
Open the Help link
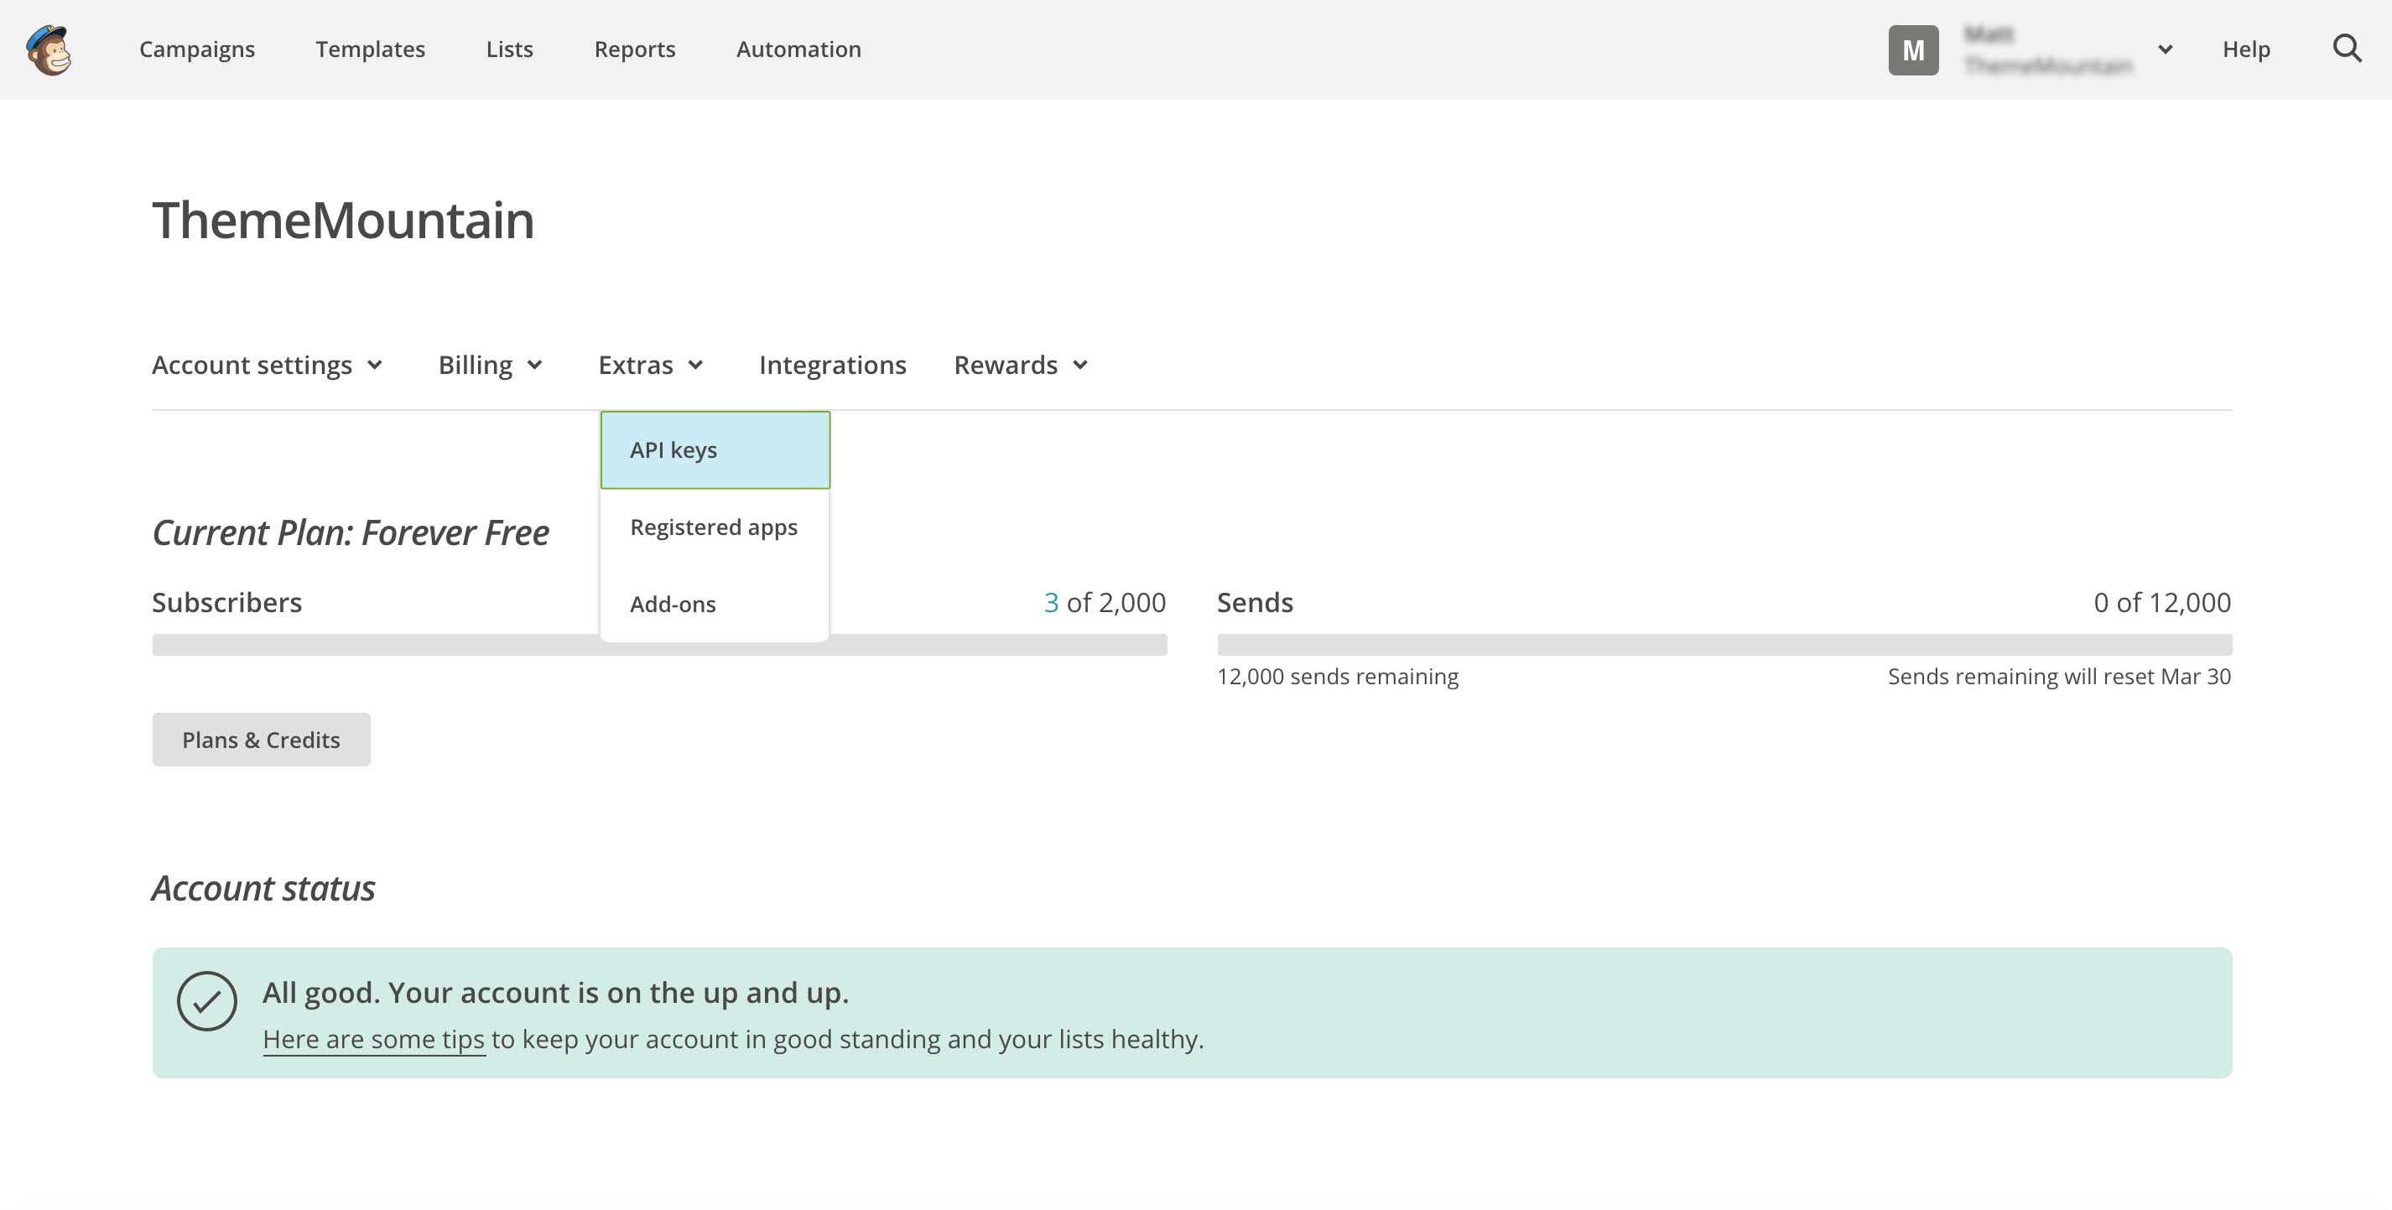[2245, 49]
